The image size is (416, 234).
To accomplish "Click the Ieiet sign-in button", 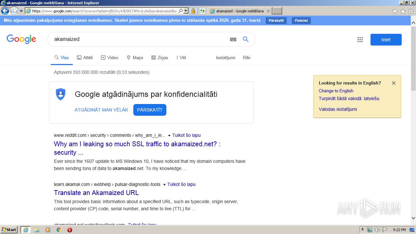I will point(386,40).
